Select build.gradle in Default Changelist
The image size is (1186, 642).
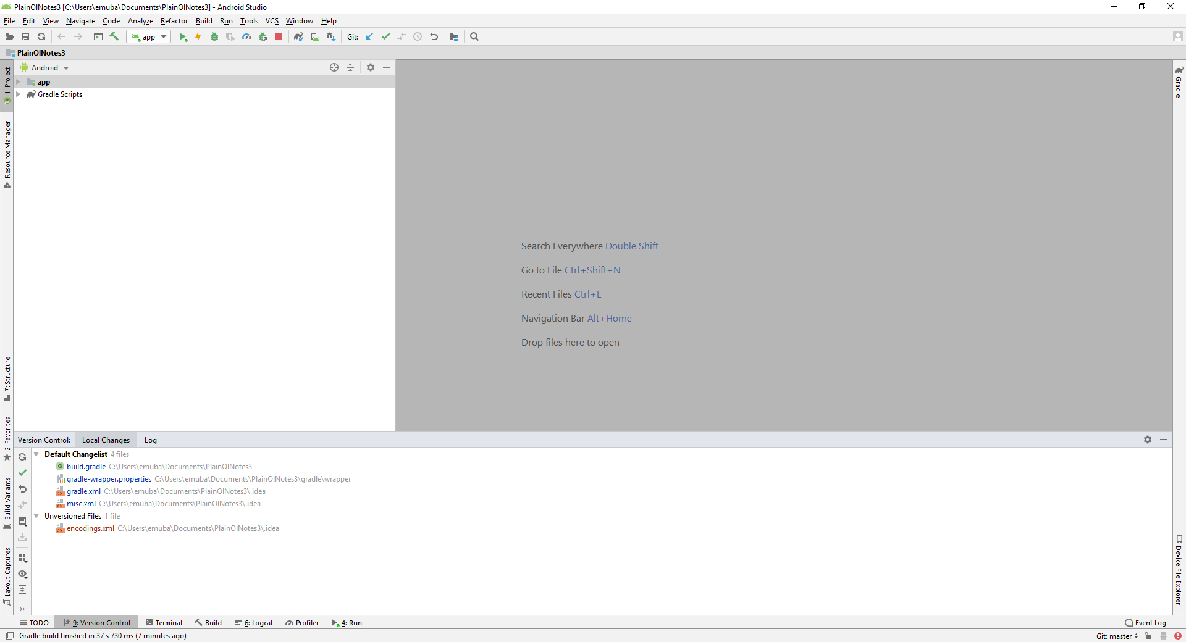[x=86, y=467]
